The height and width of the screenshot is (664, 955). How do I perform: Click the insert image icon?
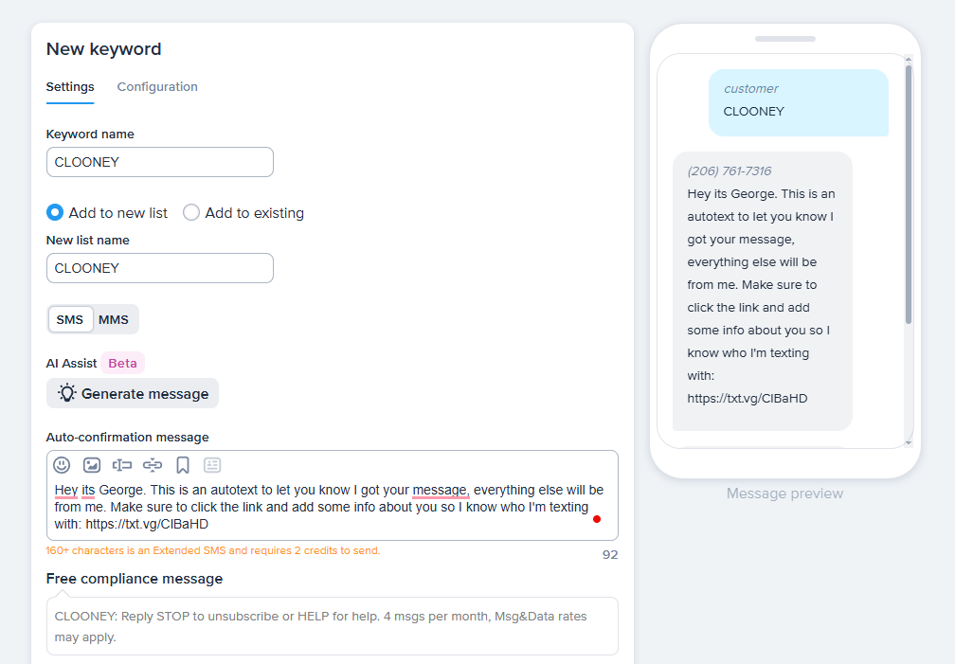92,465
